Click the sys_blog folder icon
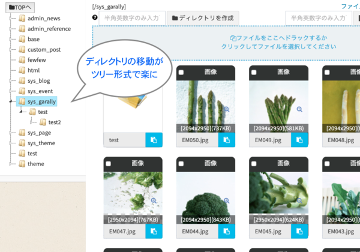The width and height of the screenshot is (360, 252). coord(22,80)
